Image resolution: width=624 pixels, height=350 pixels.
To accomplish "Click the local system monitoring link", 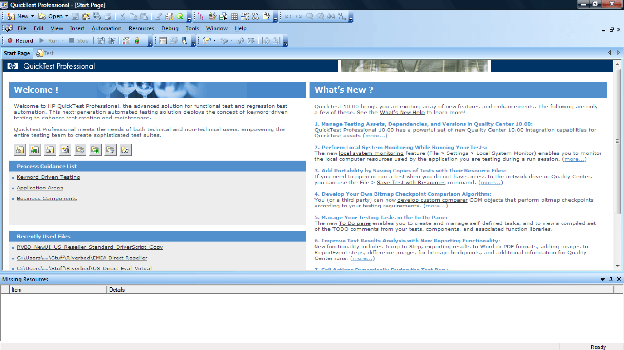I will point(371,153).
